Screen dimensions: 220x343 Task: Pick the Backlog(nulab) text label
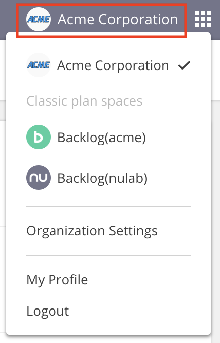pyautogui.click(x=102, y=178)
